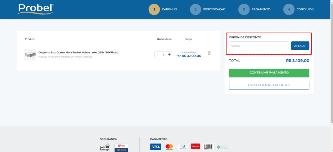
Task: Click the Produto column header
Action: click(x=30, y=39)
